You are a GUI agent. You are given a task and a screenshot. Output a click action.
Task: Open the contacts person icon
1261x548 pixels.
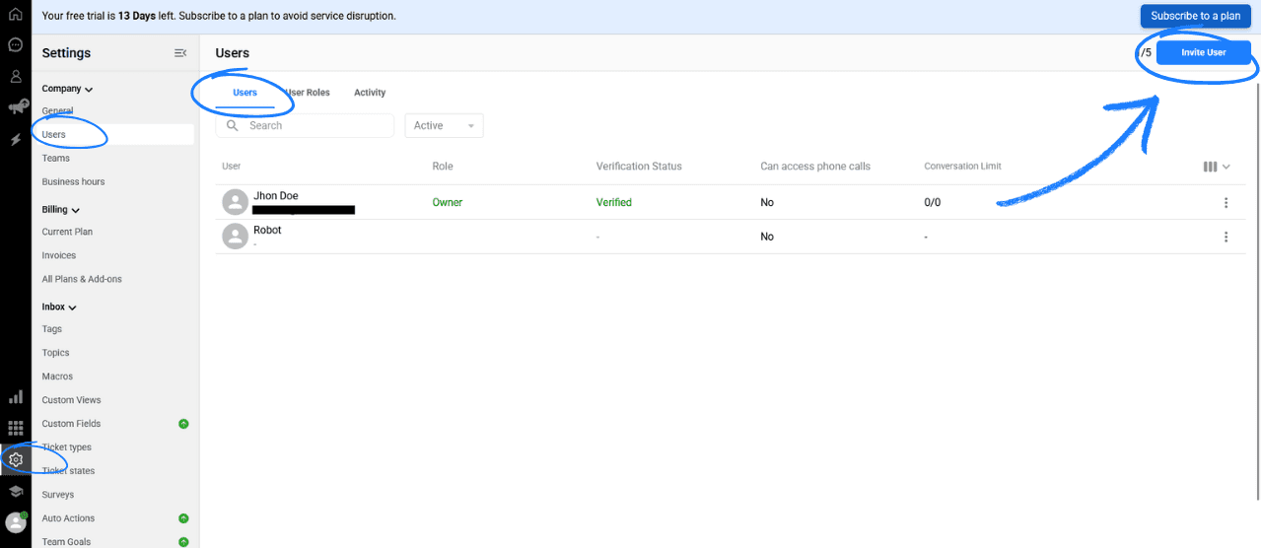click(x=15, y=76)
